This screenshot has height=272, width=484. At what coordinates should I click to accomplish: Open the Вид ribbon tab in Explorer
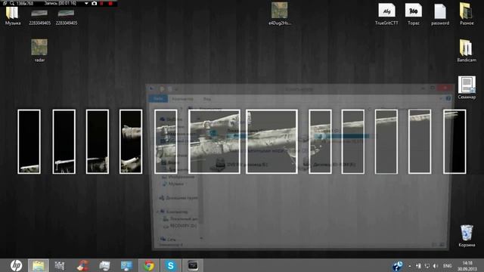coord(206,99)
